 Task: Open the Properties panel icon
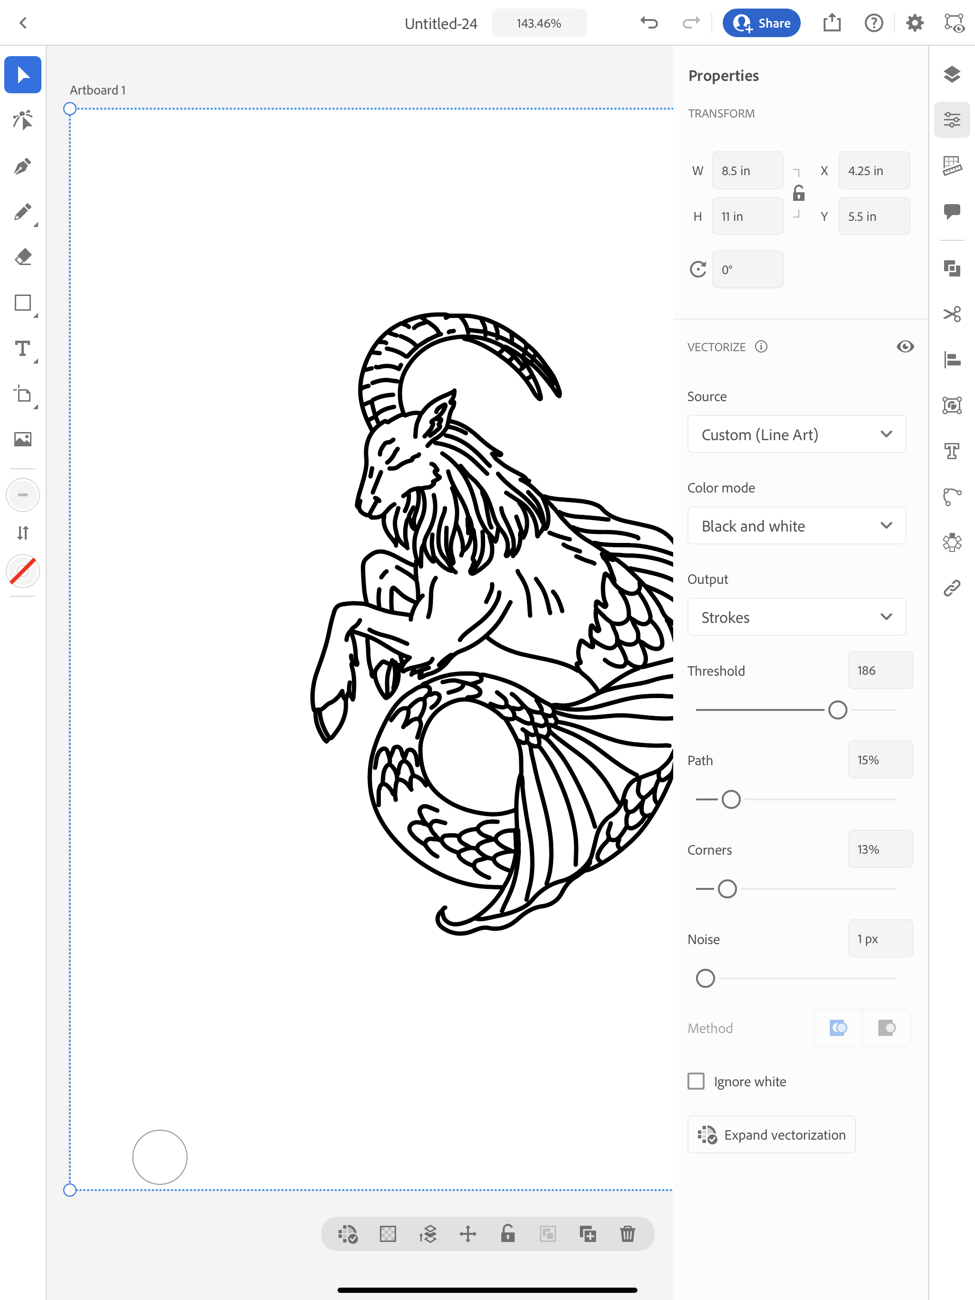pos(952,120)
